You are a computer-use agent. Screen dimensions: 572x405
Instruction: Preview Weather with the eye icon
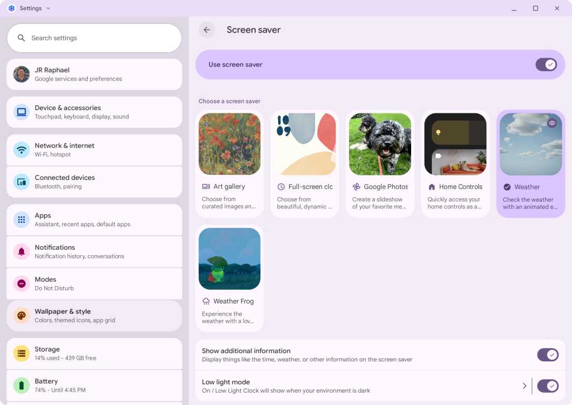pyautogui.click(x=552, y=123)
